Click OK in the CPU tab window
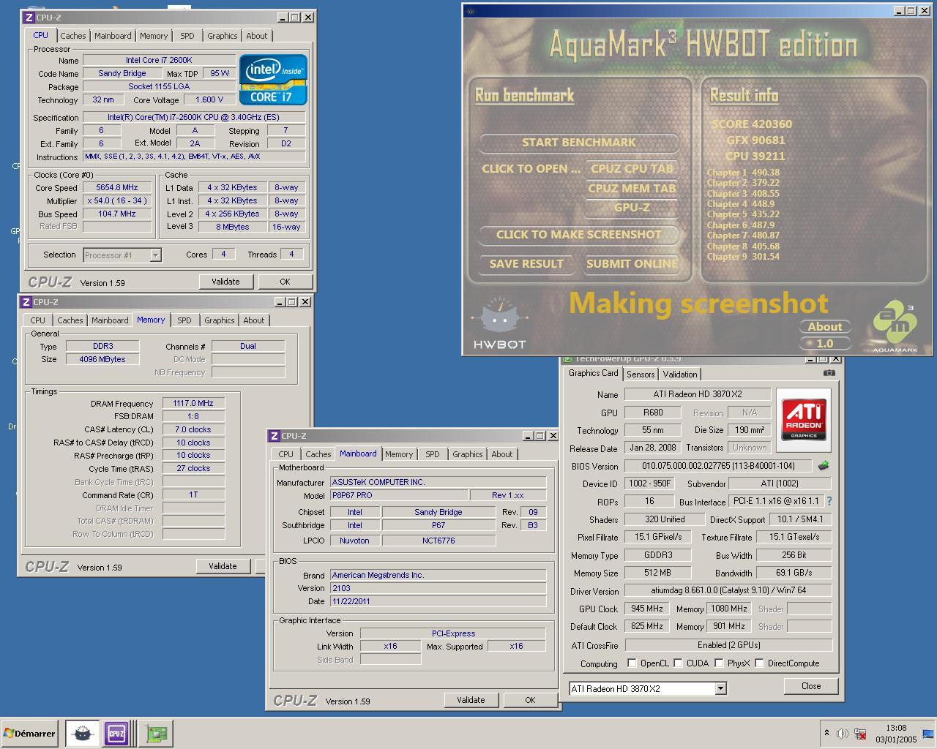This screenshot has height=749, width=937. 285,282
